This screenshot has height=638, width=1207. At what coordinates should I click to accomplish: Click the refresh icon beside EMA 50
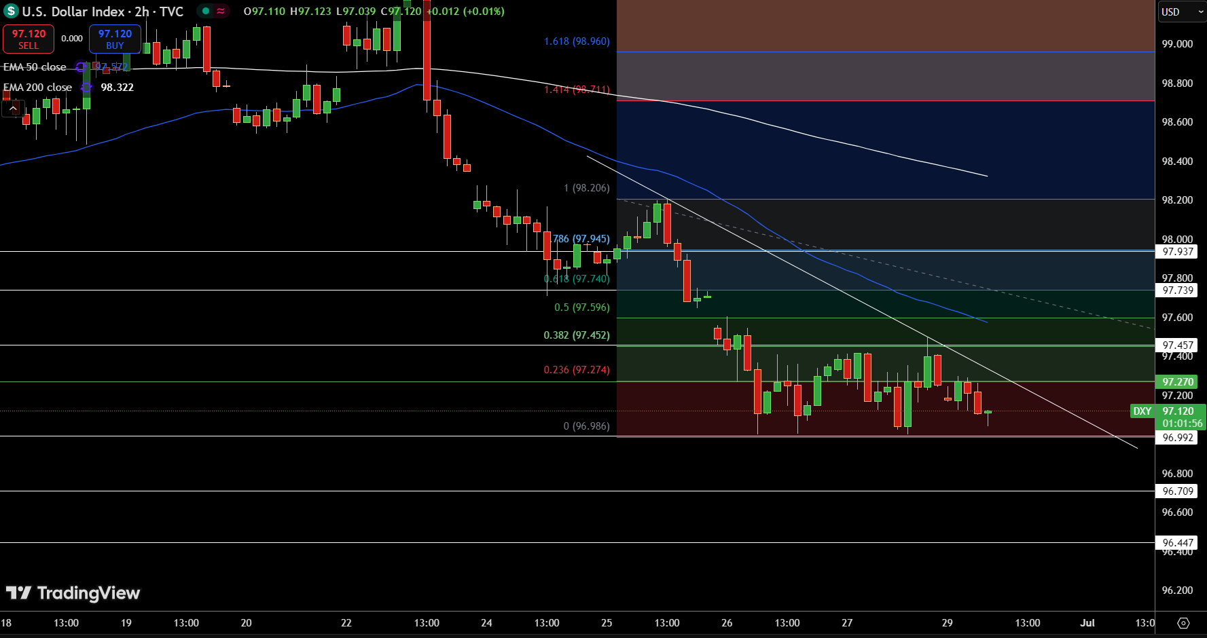point(81,67)
